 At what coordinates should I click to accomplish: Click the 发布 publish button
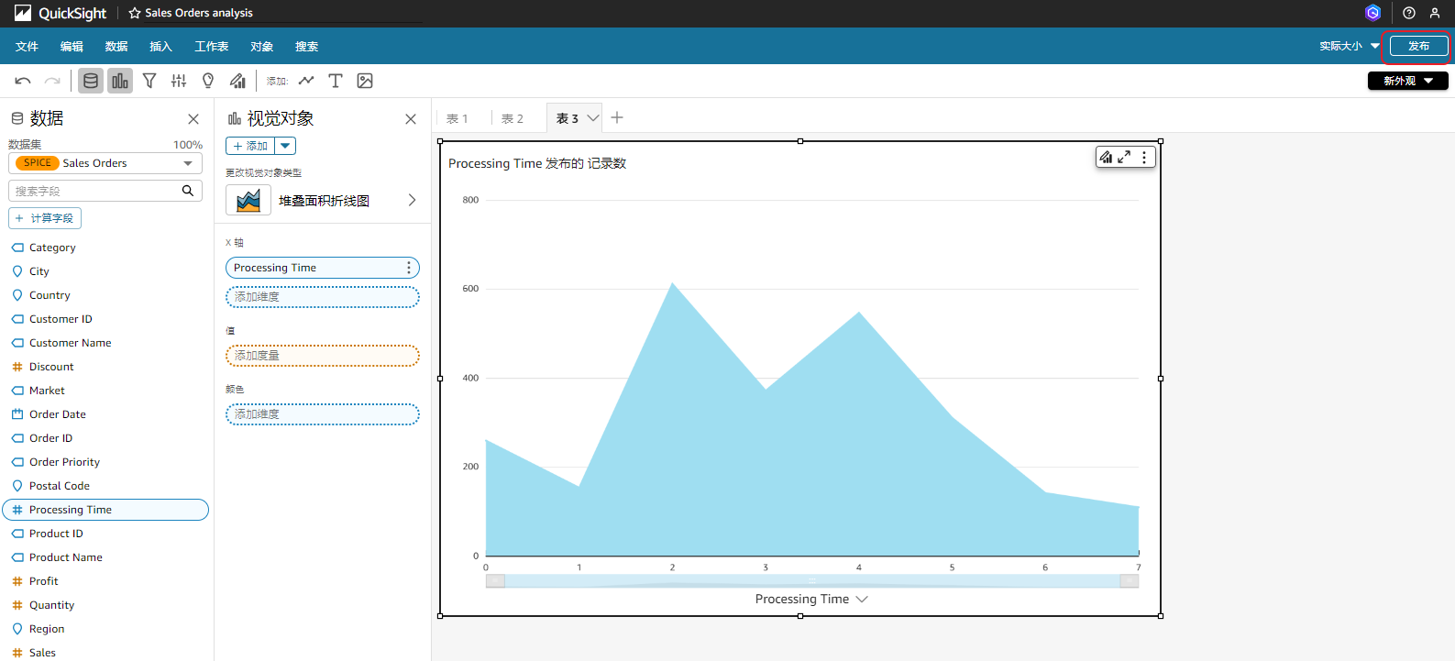(x=1418, y=46)
